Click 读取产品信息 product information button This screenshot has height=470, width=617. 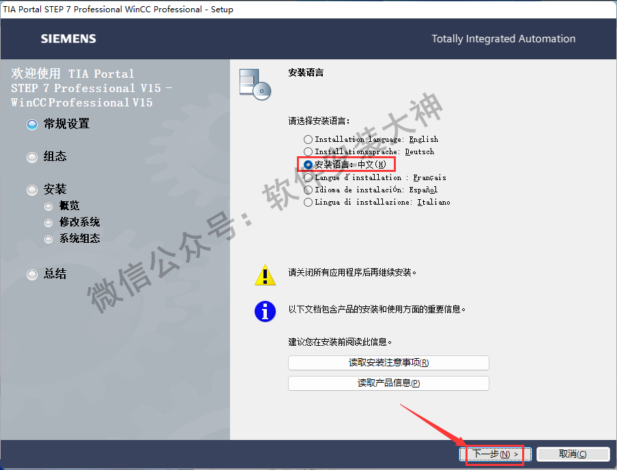(x=388, y=383)
